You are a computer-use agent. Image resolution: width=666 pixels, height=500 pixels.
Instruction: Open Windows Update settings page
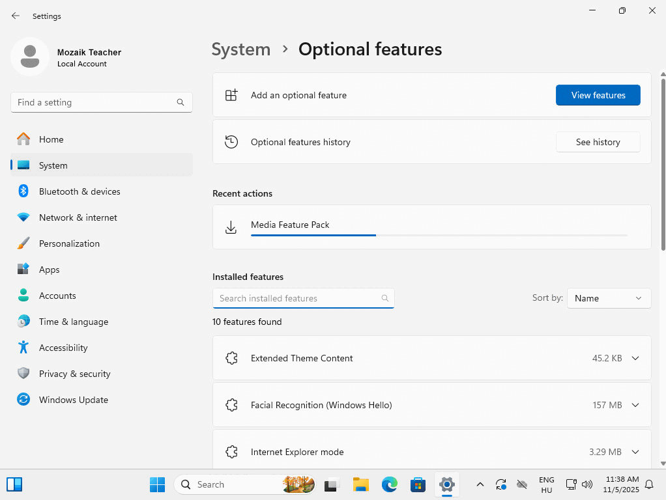click(74, 400)
